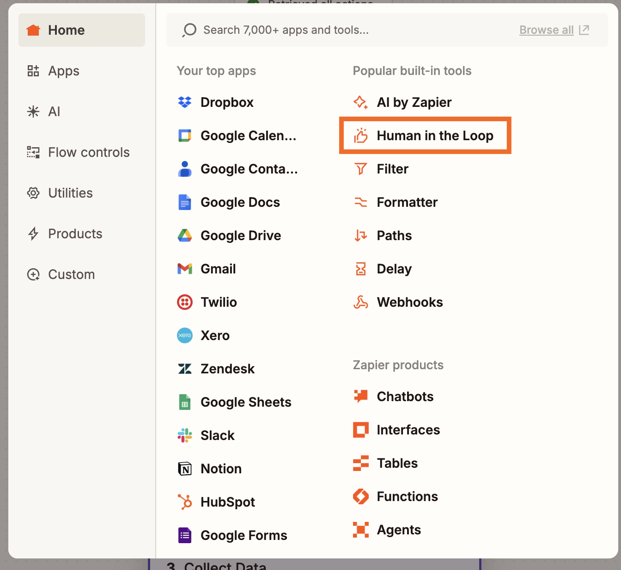
Task: Select the Dropbox app name
Action: (x=227, y=102)
